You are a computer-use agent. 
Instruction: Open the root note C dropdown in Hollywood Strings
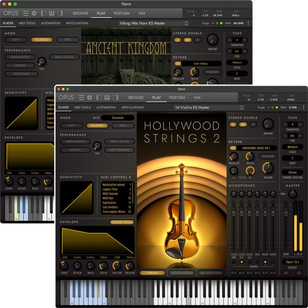click(x=293, y=158)
